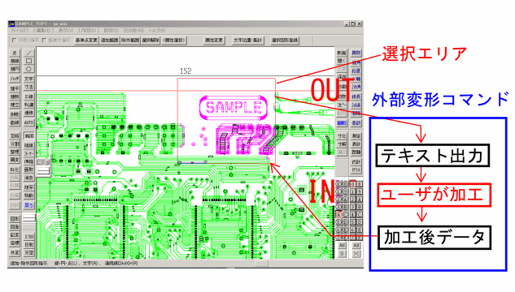Select the circle draw tool icon
515x292 pixels.
29,69
